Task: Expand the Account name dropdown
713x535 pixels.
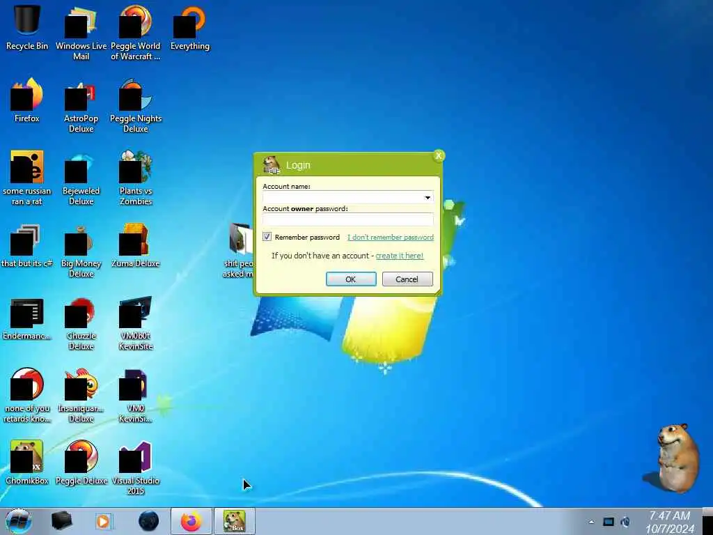Action: tap(428, 197)
